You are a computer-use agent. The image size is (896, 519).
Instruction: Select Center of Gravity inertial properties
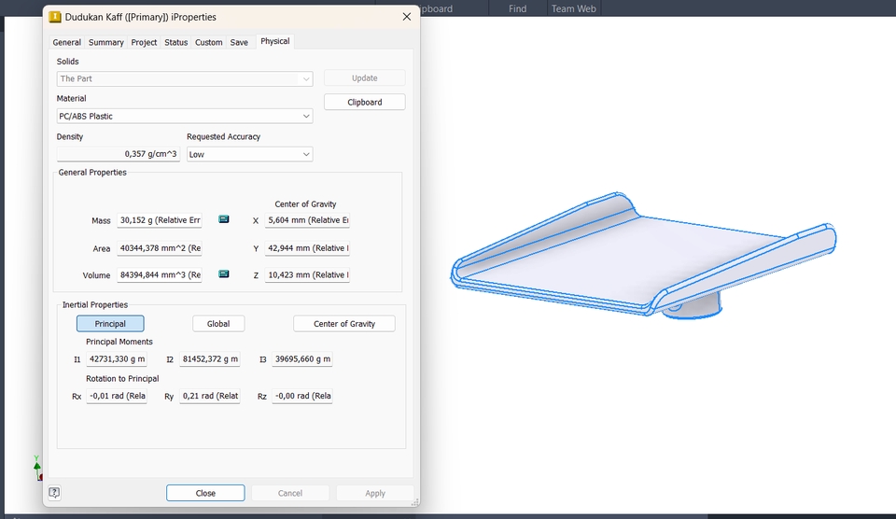(x=344, y=324)
